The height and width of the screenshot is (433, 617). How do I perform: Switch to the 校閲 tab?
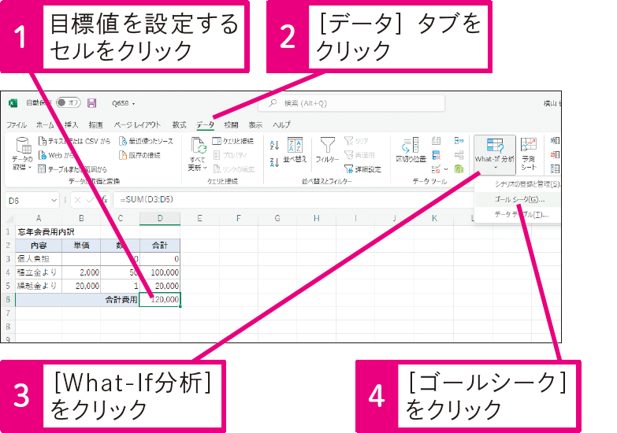coord(231,125)
